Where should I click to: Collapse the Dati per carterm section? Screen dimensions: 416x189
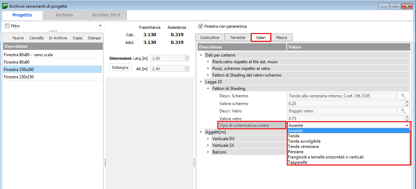click(201, 55)
